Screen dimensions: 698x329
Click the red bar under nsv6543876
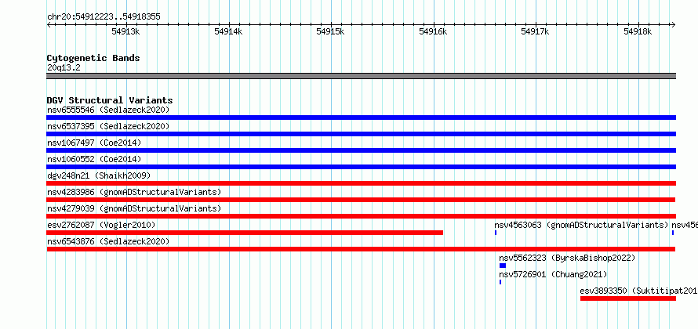361,249
